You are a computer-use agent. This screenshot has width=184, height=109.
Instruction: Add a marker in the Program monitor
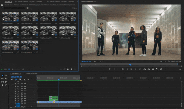point(110,69)
